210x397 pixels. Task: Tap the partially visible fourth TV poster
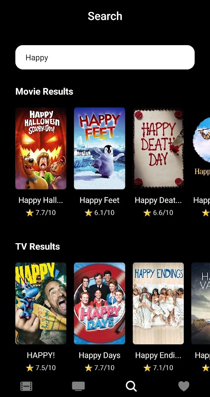(x=201, y=303)
